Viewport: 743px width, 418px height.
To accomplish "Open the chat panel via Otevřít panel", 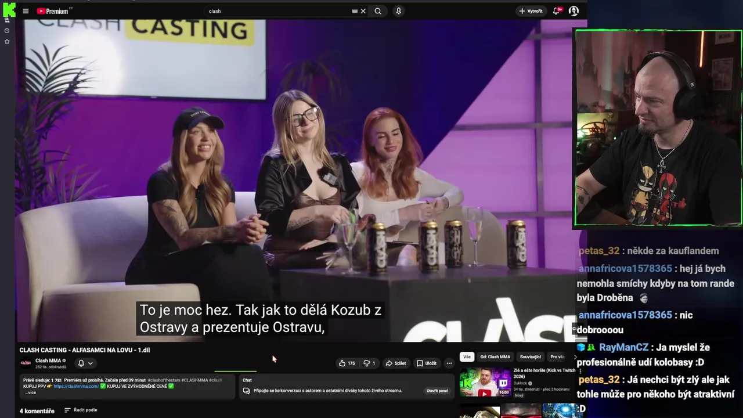I will [437, 391].
